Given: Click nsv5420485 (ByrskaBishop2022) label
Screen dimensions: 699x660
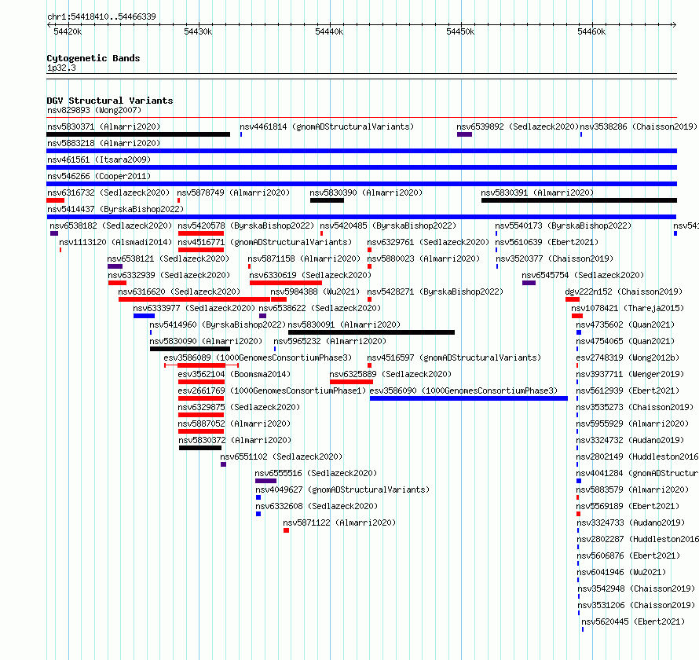Looking at the screenshot, I should [388, 225].
